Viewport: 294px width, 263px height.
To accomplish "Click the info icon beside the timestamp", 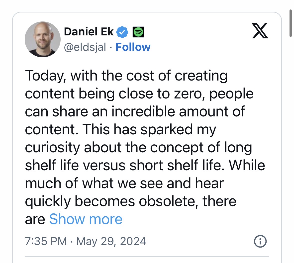I will click(260, 241).
